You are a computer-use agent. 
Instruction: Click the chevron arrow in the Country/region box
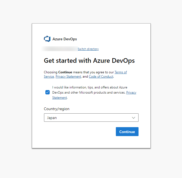(x=133, y=118)
